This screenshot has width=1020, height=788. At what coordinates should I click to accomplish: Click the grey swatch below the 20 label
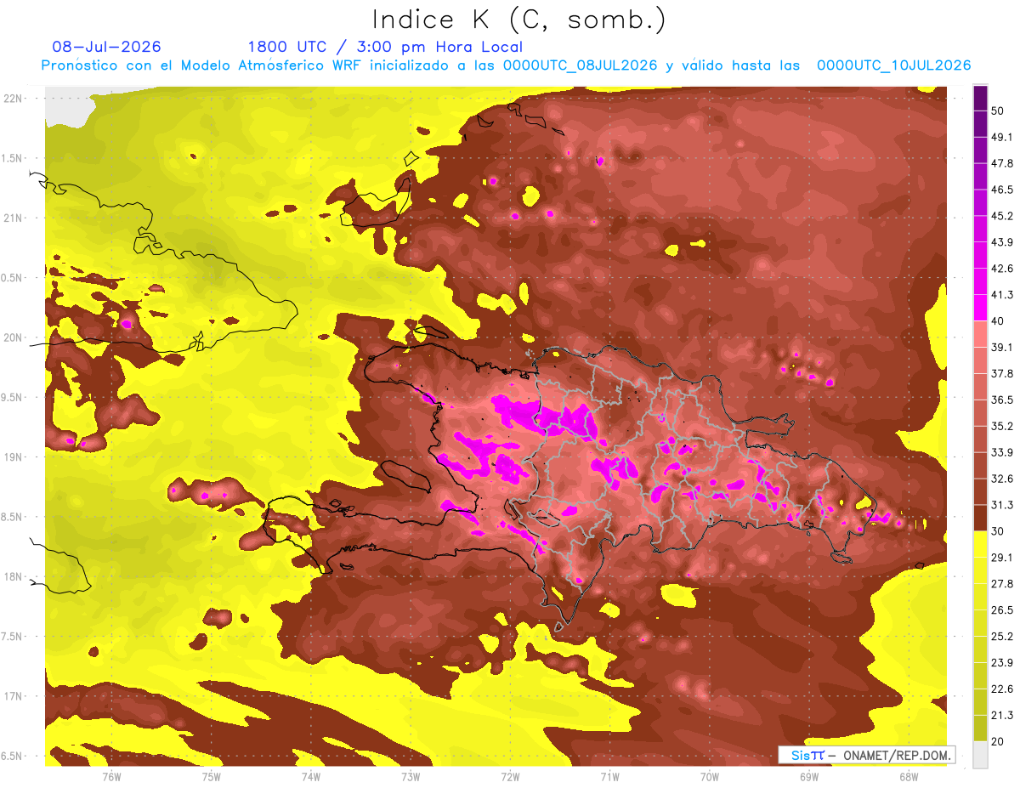[980, 755]
